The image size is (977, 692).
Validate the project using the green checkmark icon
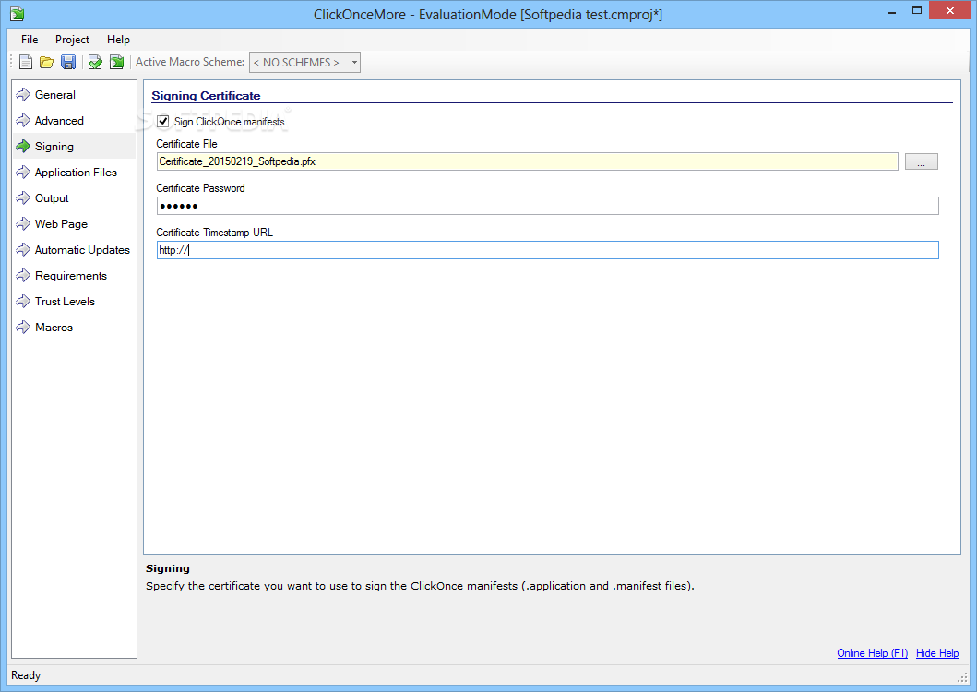click(95, 62)
